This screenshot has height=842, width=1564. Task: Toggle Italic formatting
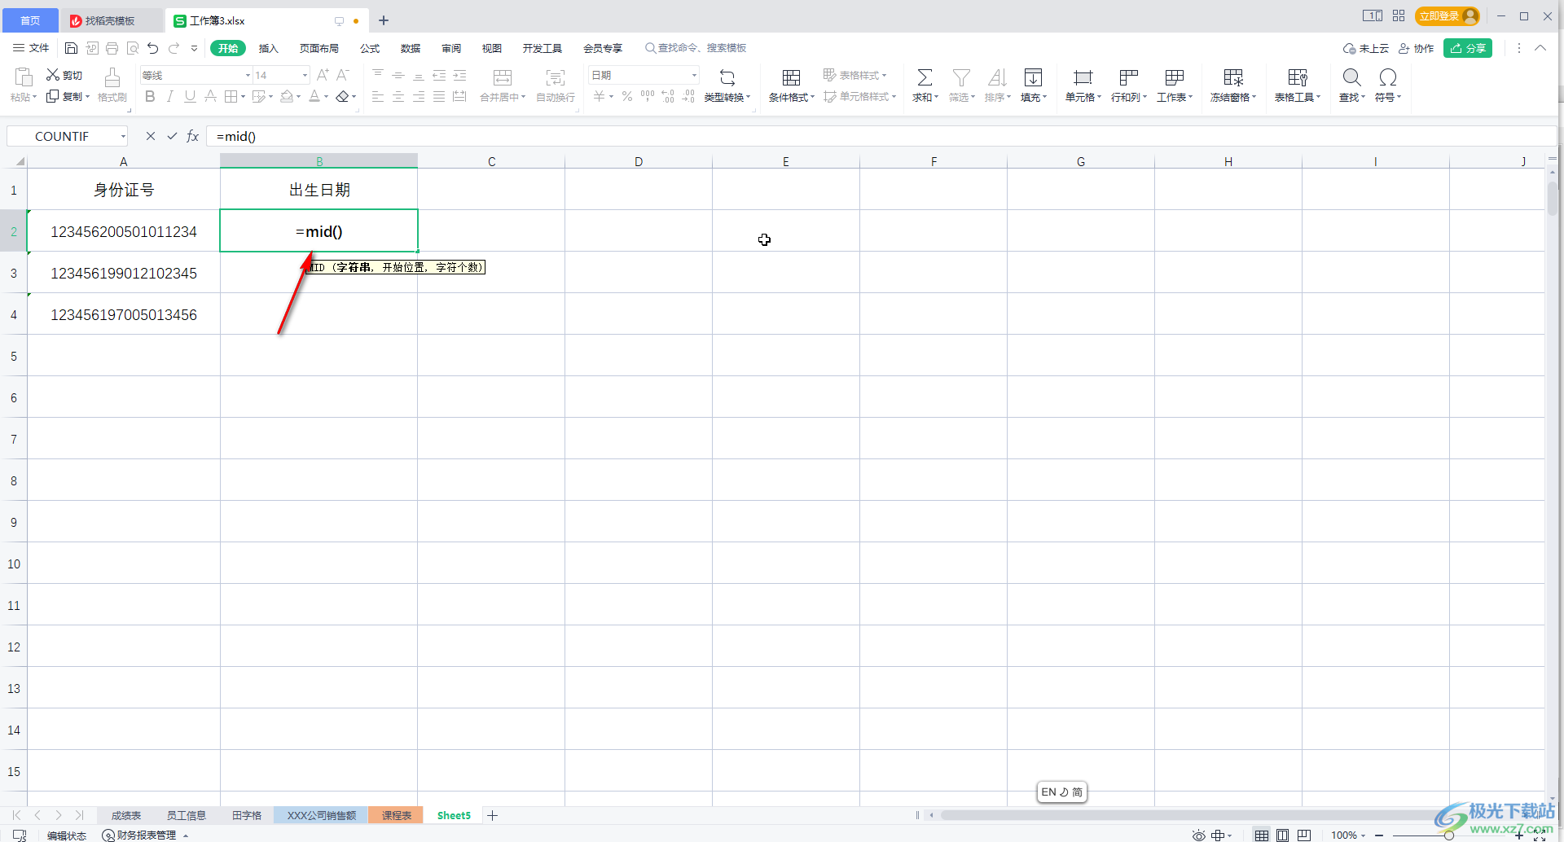(169, 96)
